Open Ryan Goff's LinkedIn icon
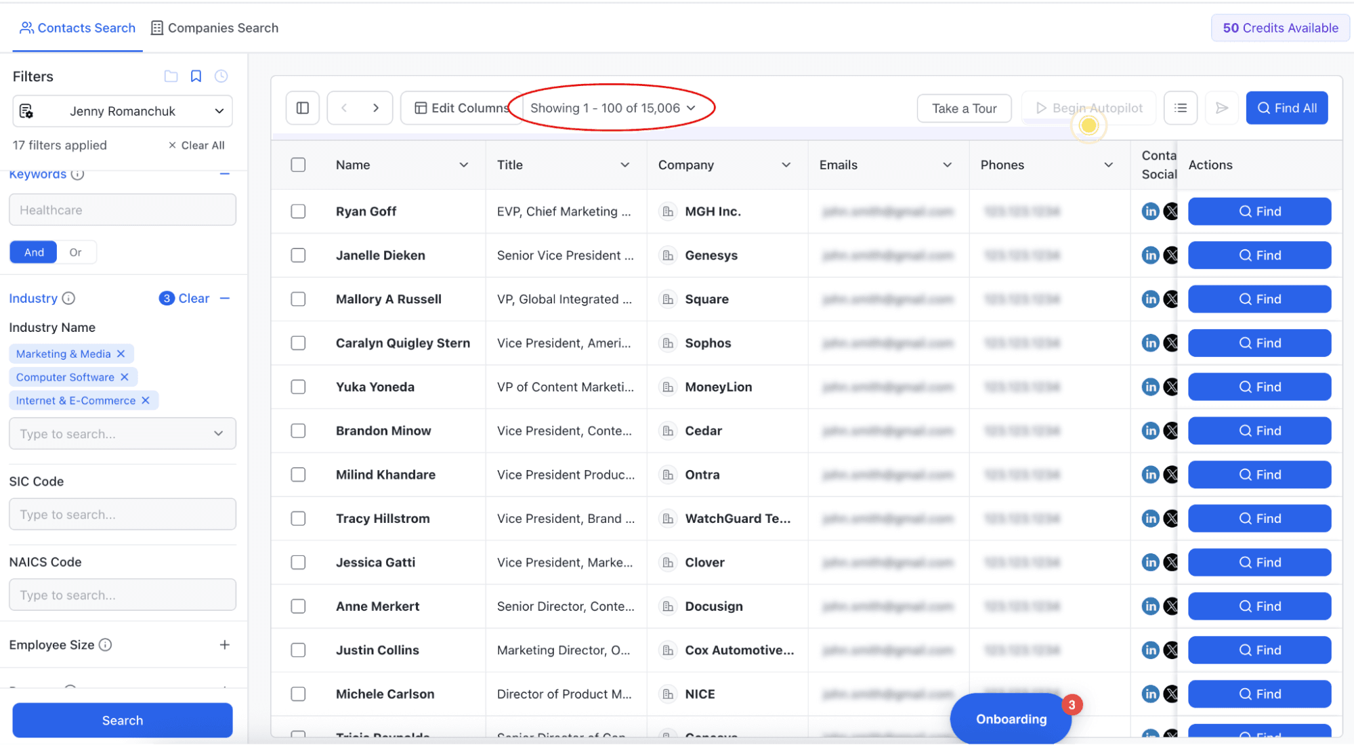Screen dimensions: 1354x745 point(1150,211)
